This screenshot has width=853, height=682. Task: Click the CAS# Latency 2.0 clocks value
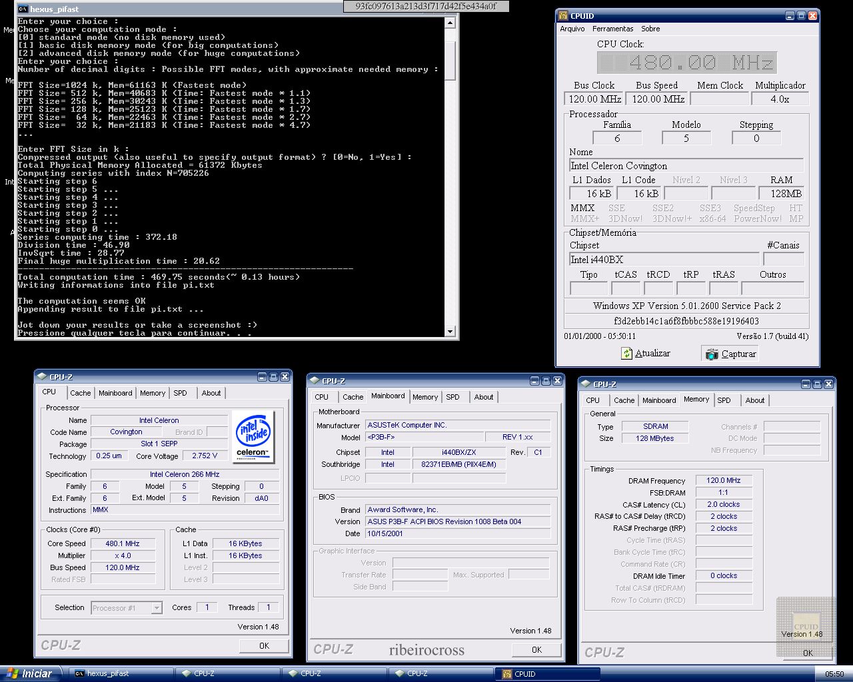(x=724, y=504)
